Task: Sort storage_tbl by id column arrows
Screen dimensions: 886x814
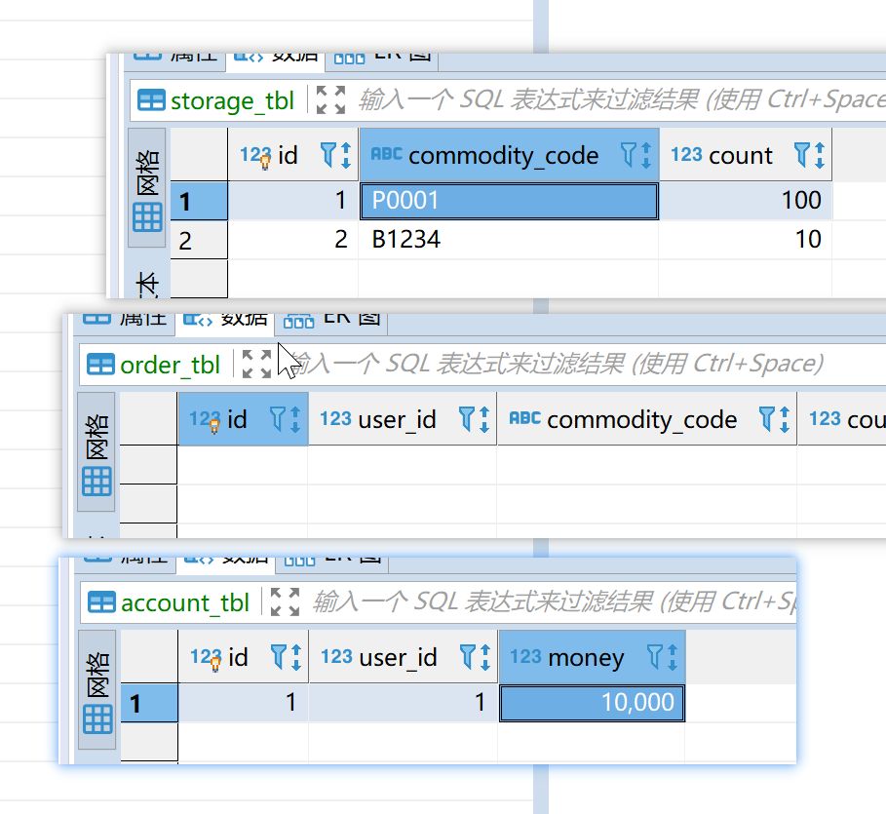Action: click(x=346, y=155)
